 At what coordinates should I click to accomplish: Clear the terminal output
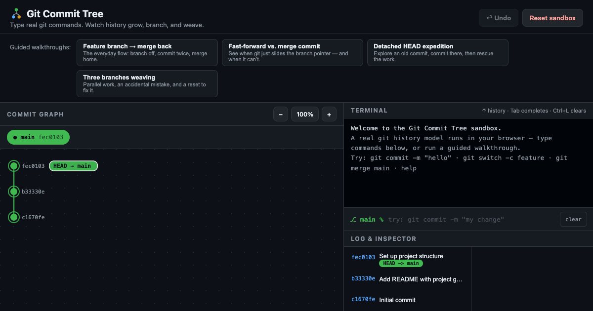[x=573, y=219]
